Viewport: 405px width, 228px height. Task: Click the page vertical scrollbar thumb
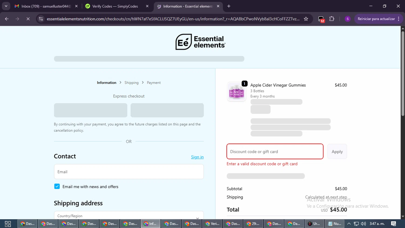point(403,73)
